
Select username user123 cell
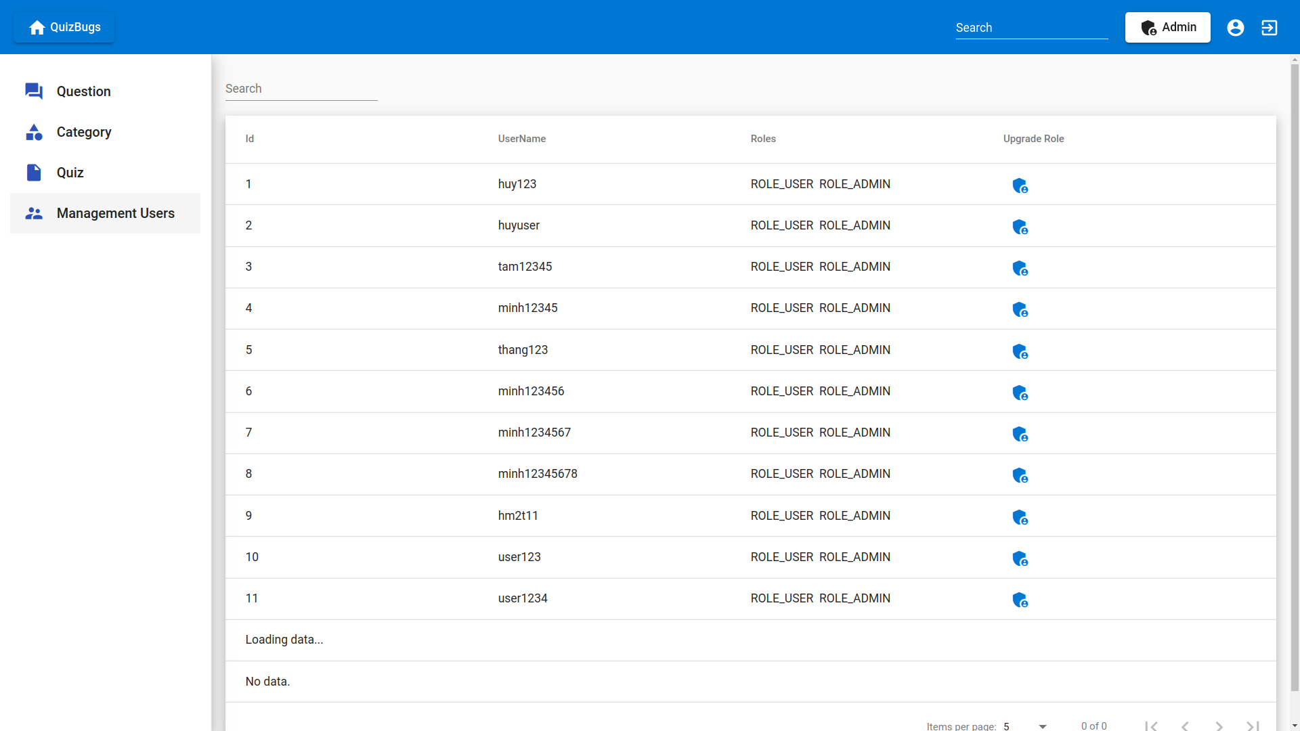pyautogui.click(x=520, y=557)
